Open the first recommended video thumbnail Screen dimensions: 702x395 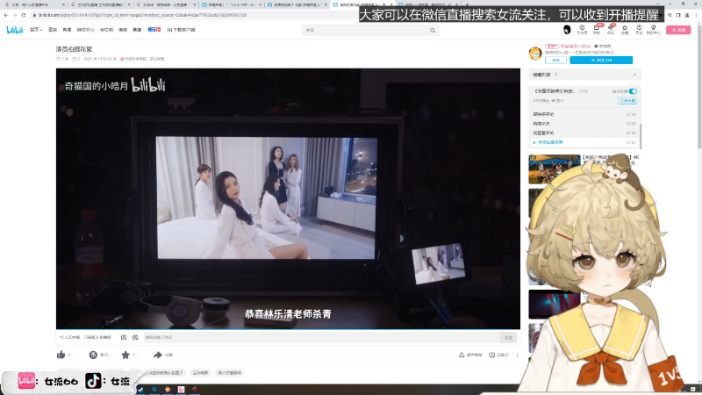tap(555, 169)
